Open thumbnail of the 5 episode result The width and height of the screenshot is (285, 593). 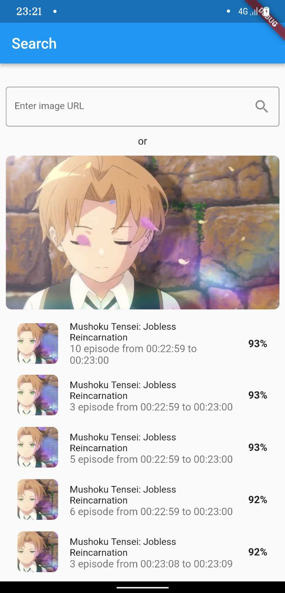(38, 447)
